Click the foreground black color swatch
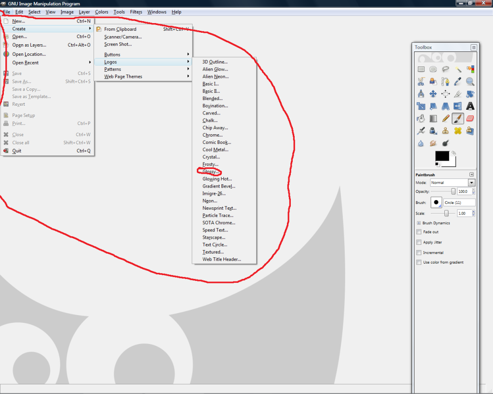This screenshot has width=493, height=394. click(442, 156)
